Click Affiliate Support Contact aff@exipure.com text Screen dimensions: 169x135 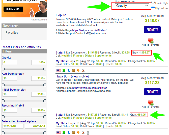(x=81, y=33)
